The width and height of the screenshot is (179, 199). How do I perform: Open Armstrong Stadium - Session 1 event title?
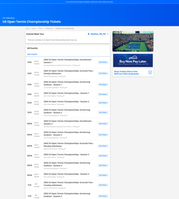[67, 83]
